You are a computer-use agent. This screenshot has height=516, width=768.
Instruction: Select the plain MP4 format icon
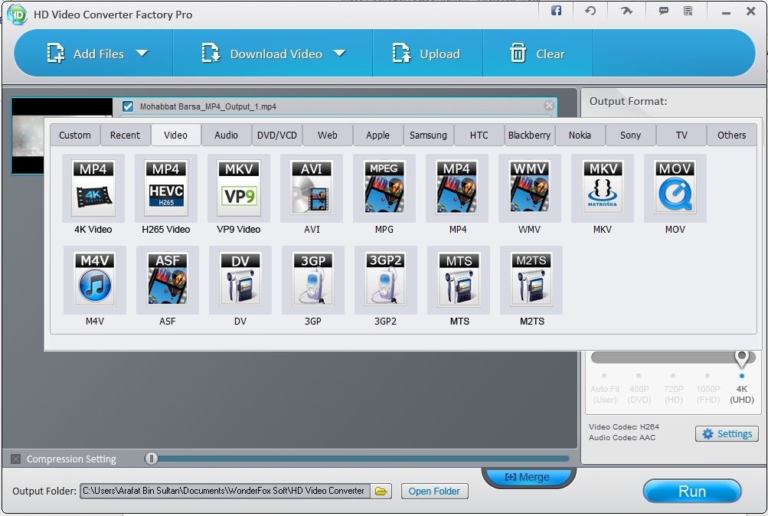point(457,188)
